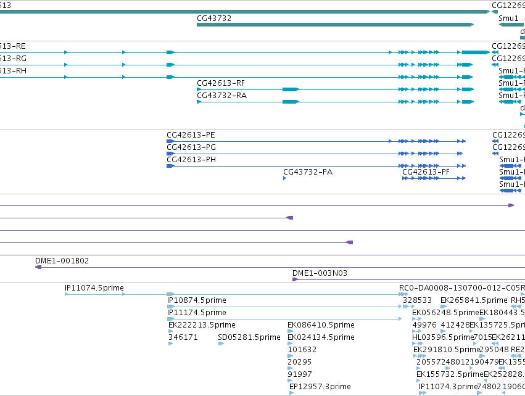This screenshot has width=525, height=396.
Task: Click the CG42613-RF transcript label
Action: pyautogui.click(x=221, y=83)
